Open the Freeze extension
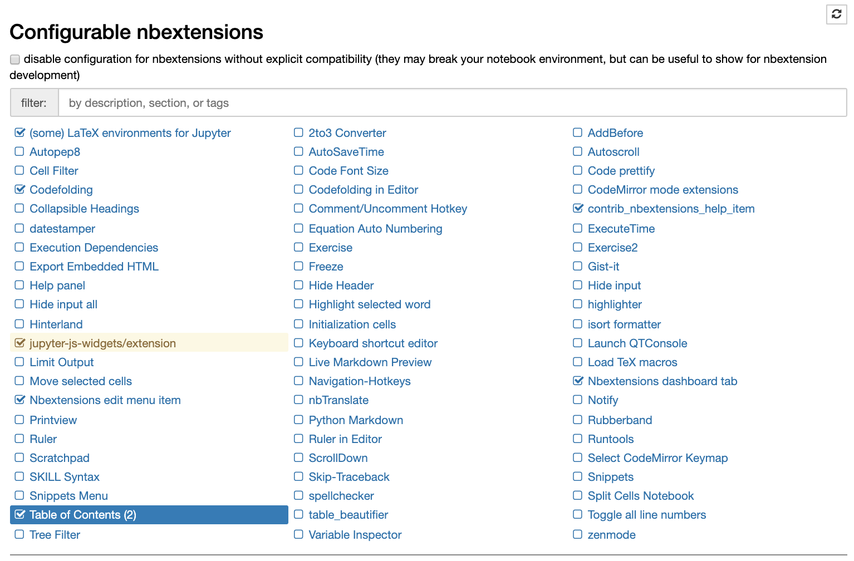 pyautogui.click(x=326, y=267)
